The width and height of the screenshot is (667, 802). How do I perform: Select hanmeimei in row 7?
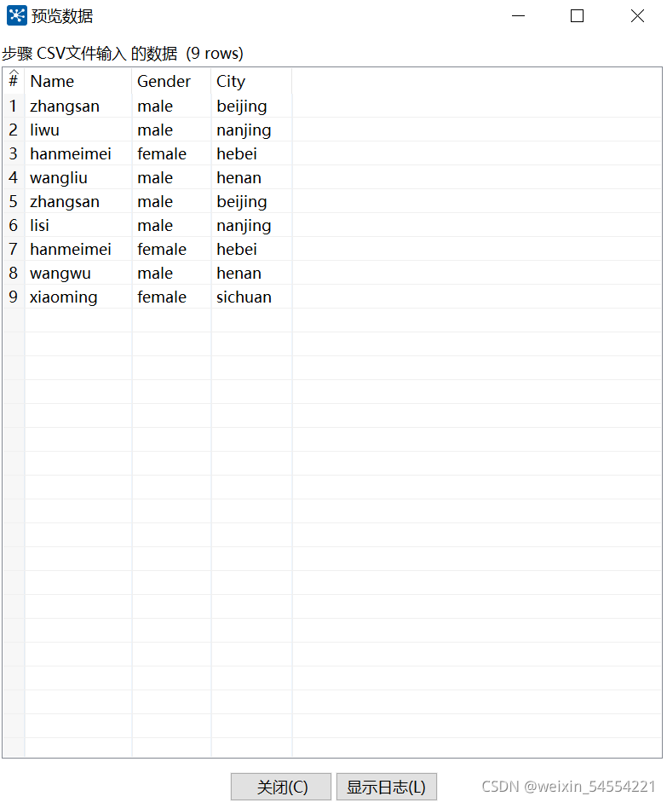[78, 249]
